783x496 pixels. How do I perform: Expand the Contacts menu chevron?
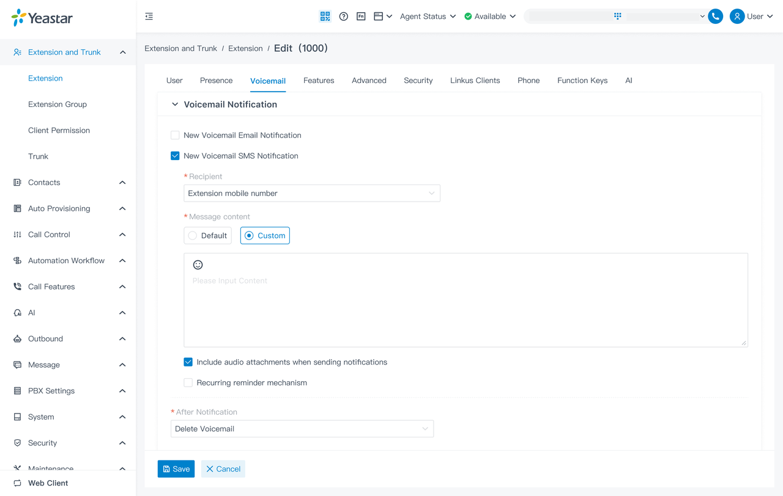coord(122,183)
